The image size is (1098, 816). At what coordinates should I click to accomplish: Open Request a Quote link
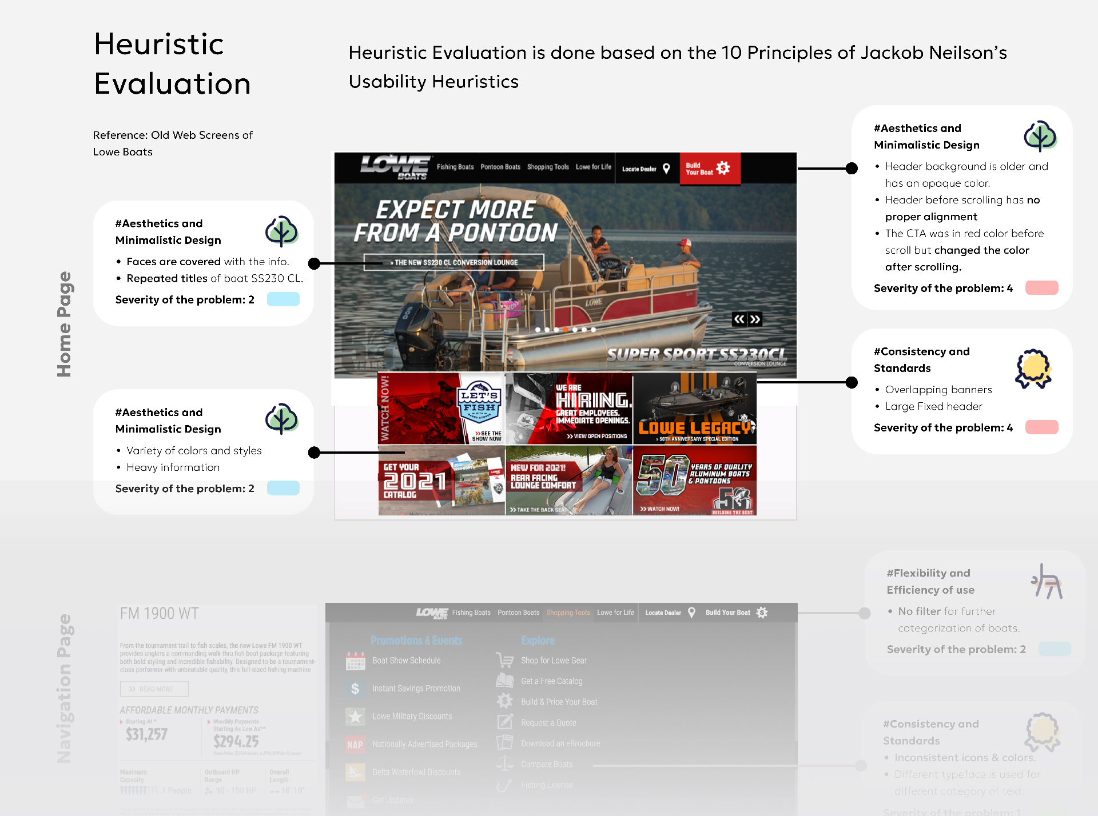(548, 723)
